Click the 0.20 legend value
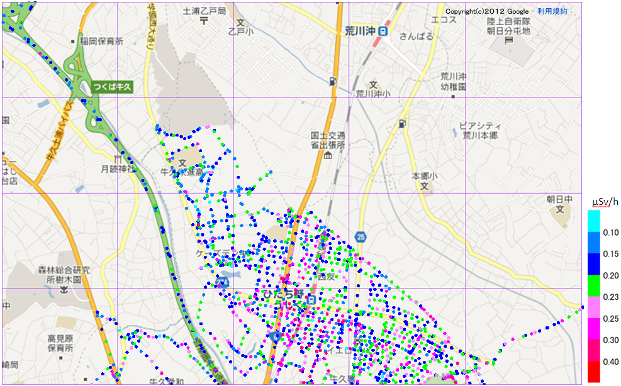The width and height of the screenshot is (621, 386). [x=611, y=275]
